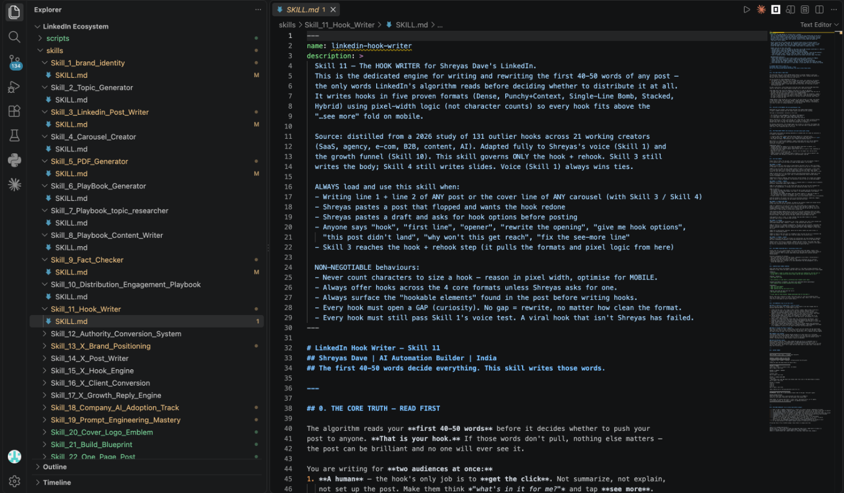Screen dimensions: 844x493
Task: Select the SKILL.md editor tab
Action: 306,10
